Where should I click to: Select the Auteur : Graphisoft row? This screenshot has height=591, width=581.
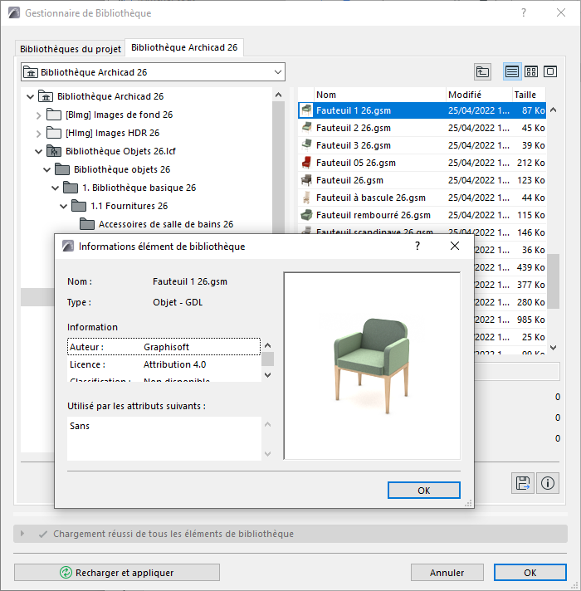pyautogui.click(x=164, y=347)
